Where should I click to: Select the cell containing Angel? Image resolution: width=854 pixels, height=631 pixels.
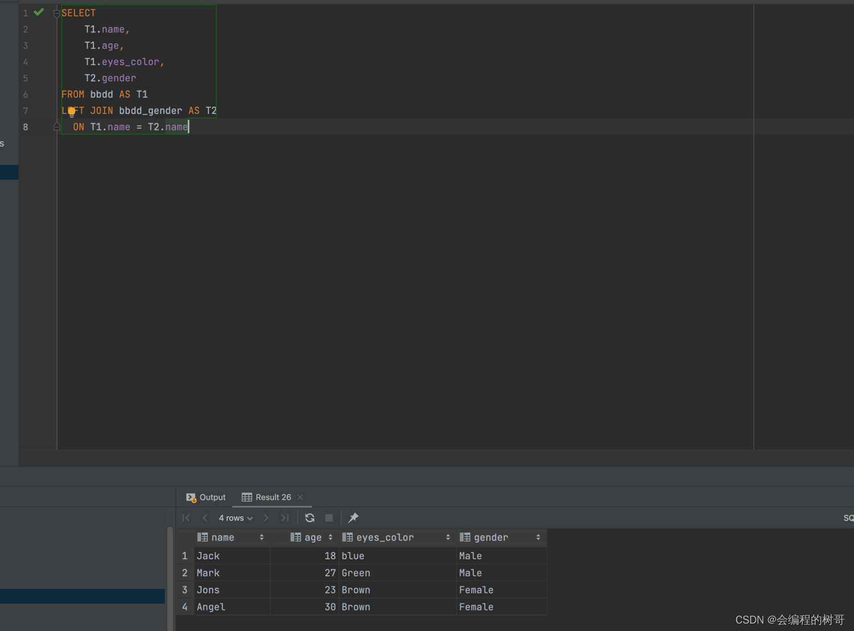232,607
